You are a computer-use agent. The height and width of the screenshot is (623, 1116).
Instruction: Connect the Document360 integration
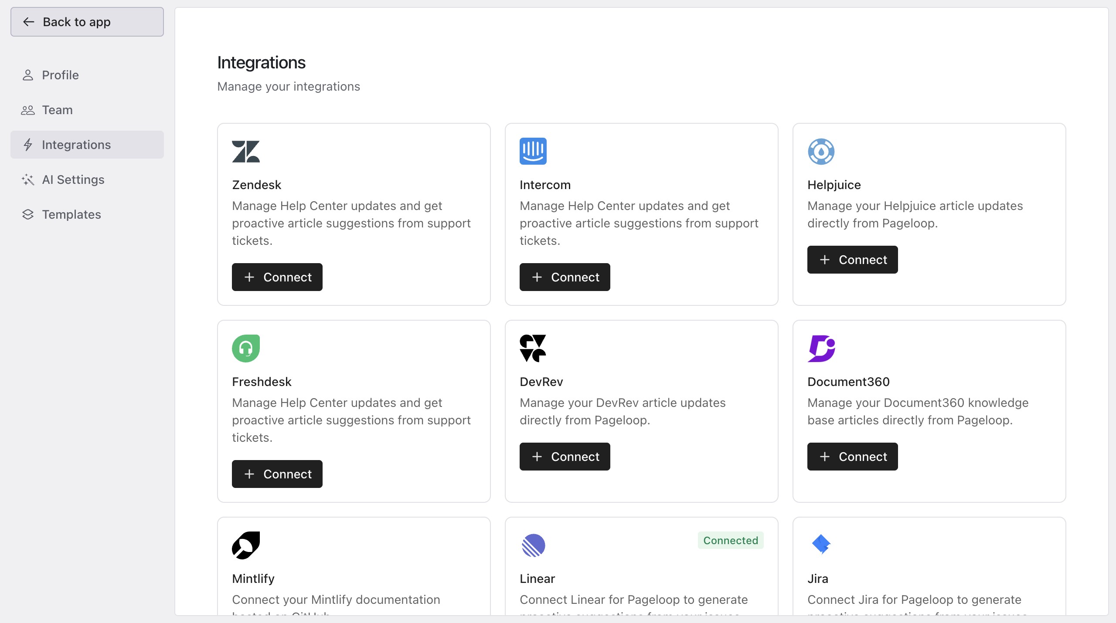click(x=853, y=457)
